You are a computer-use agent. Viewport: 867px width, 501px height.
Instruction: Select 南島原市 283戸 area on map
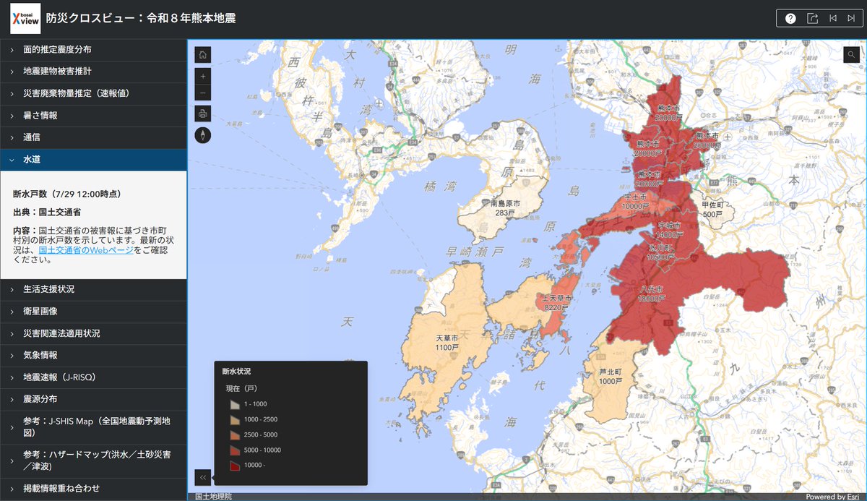click(505, 209)
